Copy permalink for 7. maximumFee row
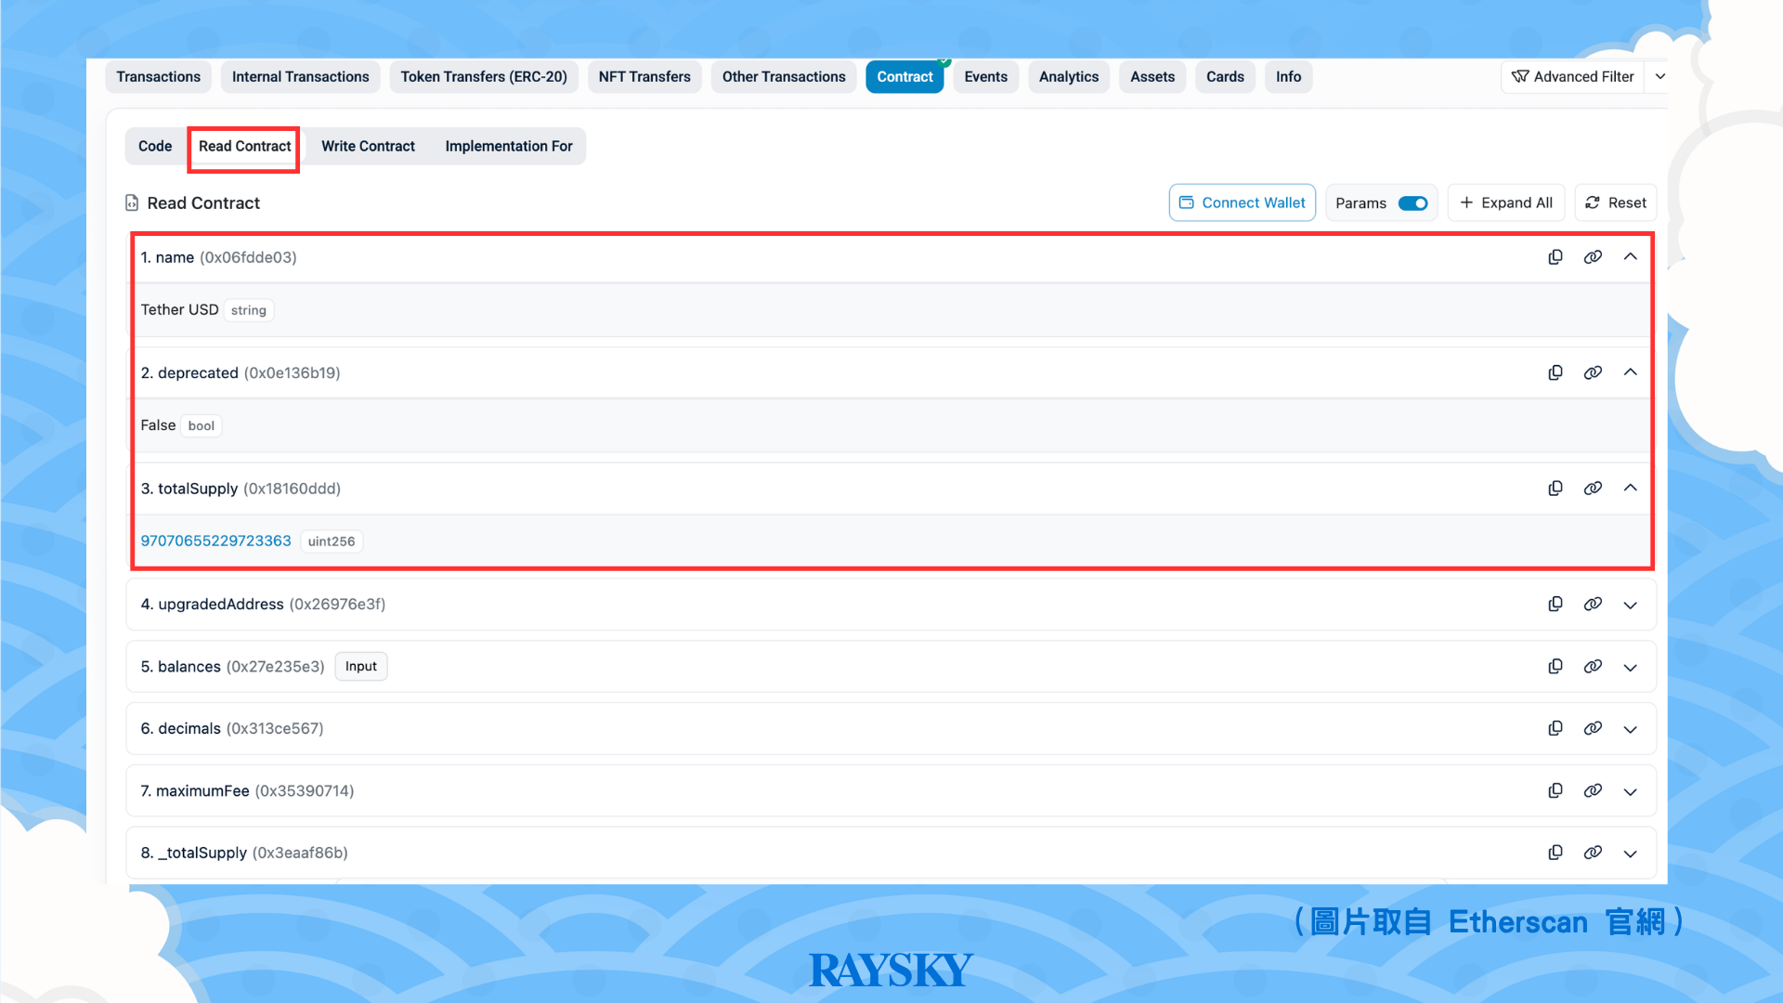Viewport: 1783px width, 1003px height. (1593, 791)
